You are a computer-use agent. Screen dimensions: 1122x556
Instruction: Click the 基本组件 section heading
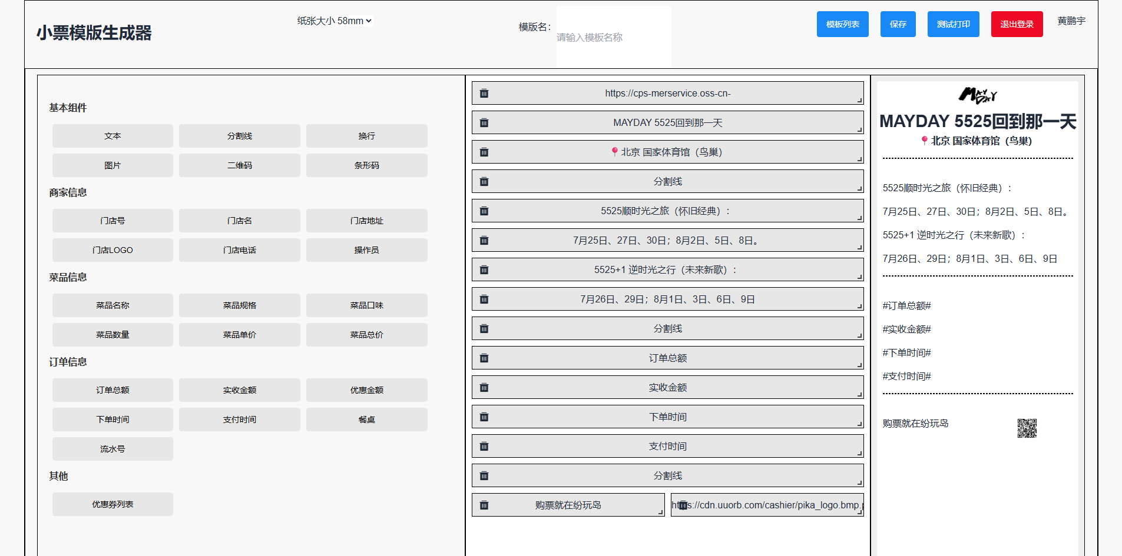pyautogui.click(x=68, y=108)
